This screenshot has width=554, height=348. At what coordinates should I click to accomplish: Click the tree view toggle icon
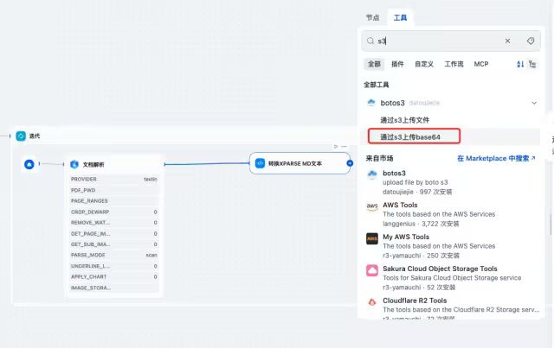(532, 64)
